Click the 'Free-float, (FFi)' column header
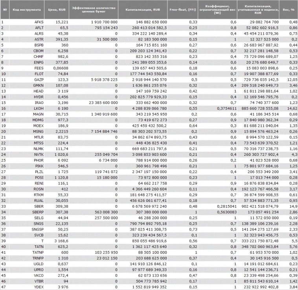Image resolution: width=298 pixels, height=290 pixels. coord(183,9)
